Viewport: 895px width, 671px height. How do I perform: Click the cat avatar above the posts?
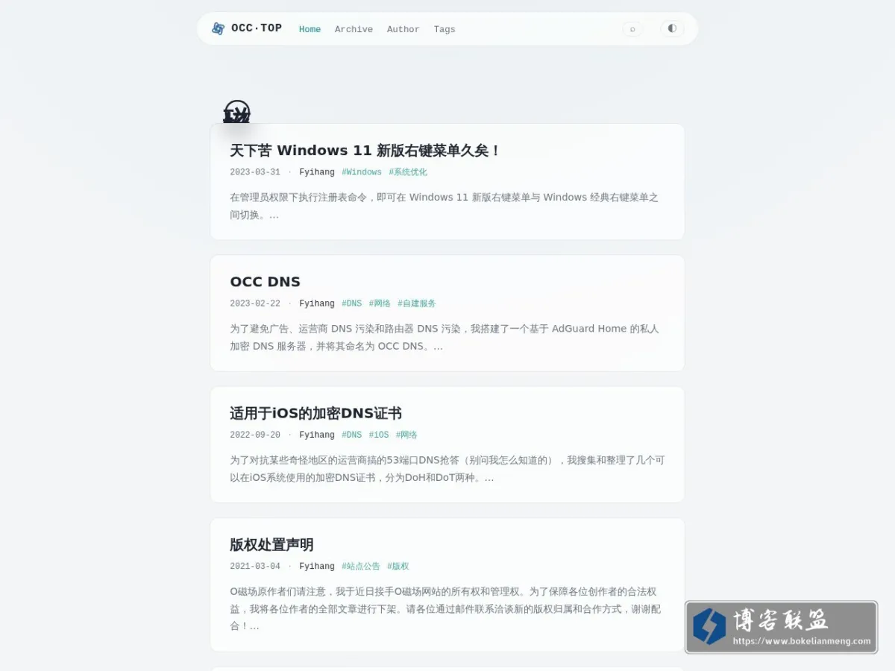coord(236,113)
